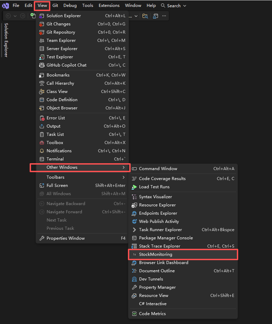Click the Test Explorer icon
The width and height of the screenshot is (272, 324).
click(42, 57)
